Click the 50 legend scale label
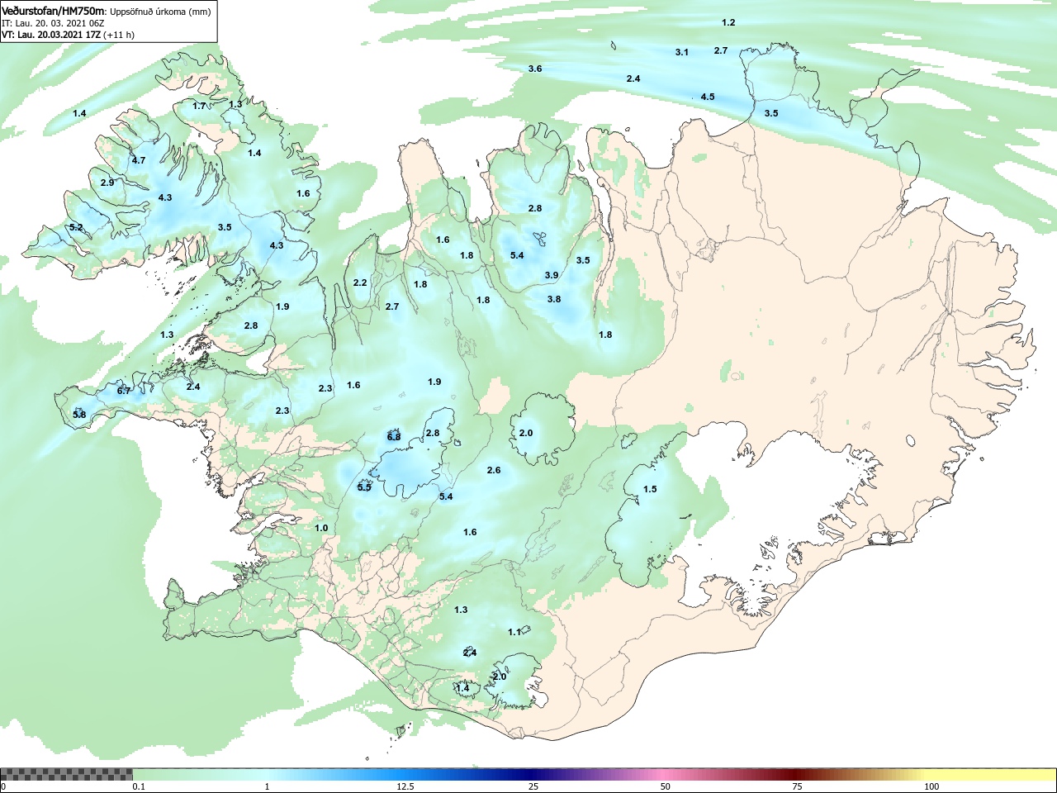 tap(666, 786)
